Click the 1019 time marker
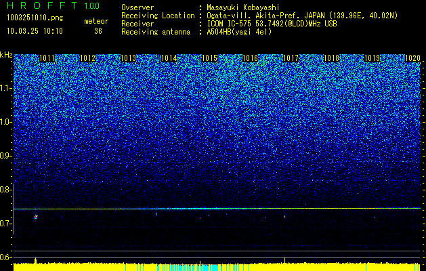This screenshot has width=426, height=271. pos(372,58)
